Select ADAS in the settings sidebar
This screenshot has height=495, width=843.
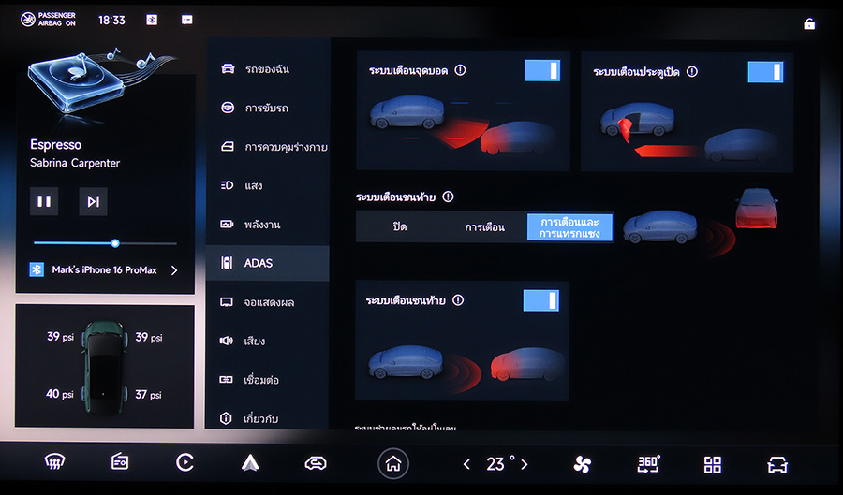[x=267, y=263]
